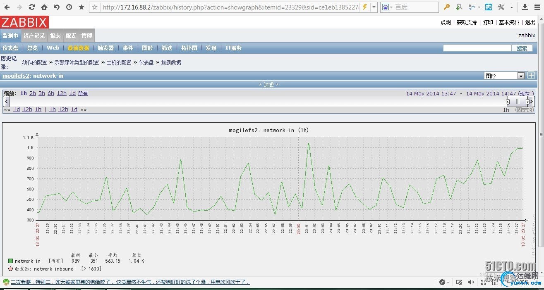Image resolution: width=544 pixels, height=290 pixels.
Task: Open the wrench tools icon
Action: point(501,7)
